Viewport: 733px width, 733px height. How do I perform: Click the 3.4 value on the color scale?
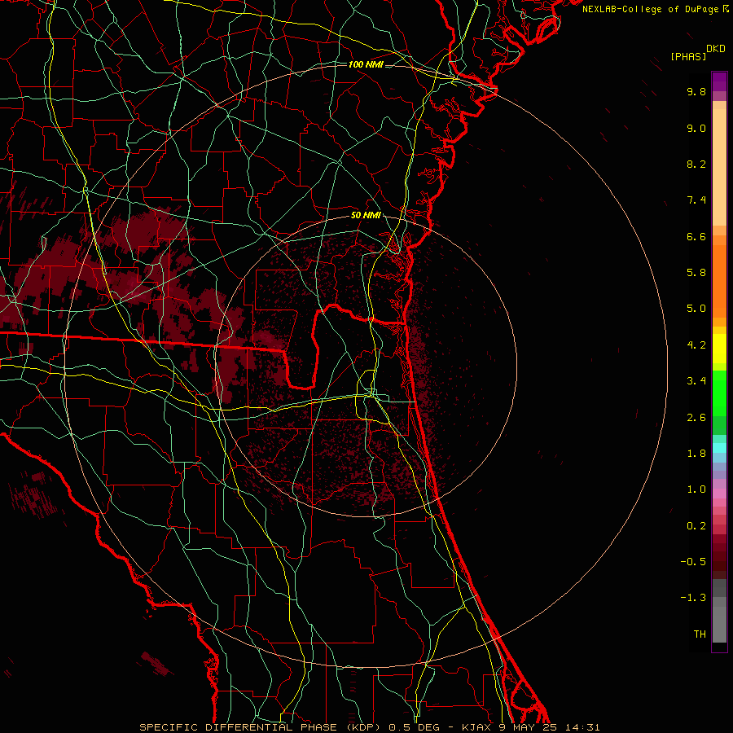click(x=696, y=381)
